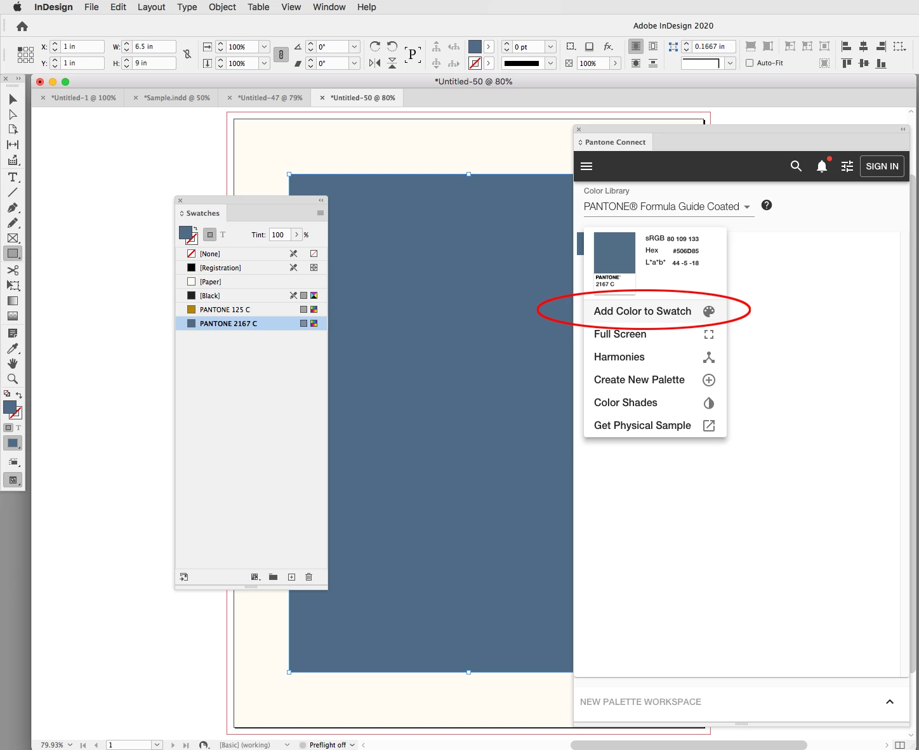Choose the Gradient Swatch tool
Image resolution: width=919 pixels, height=750 pixels.
coord(13,301)
